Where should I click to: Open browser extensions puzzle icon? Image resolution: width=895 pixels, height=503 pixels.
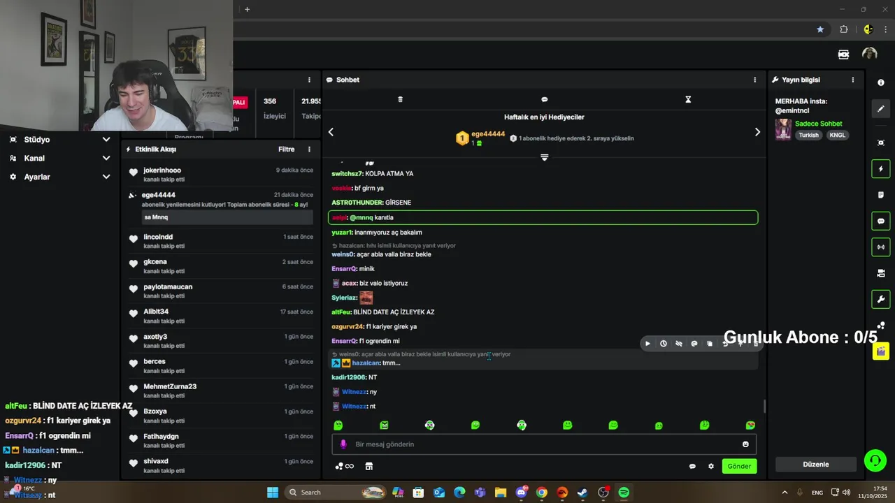(x=844, y=29)
